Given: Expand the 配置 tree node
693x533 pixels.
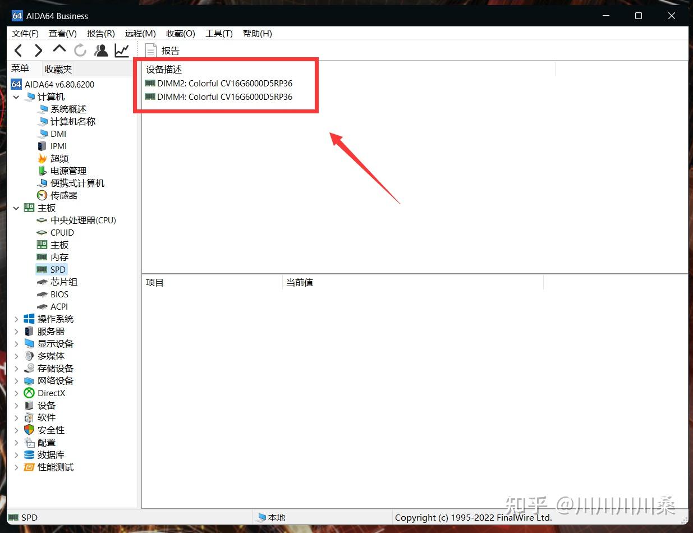Looking at the screenshot, I should [16, 442].
